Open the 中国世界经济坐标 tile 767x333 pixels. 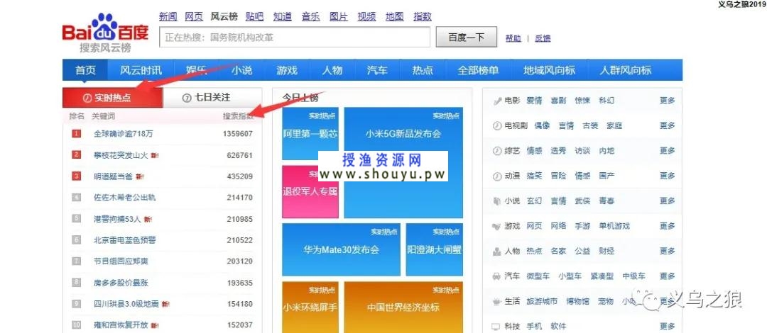point(403,307)
